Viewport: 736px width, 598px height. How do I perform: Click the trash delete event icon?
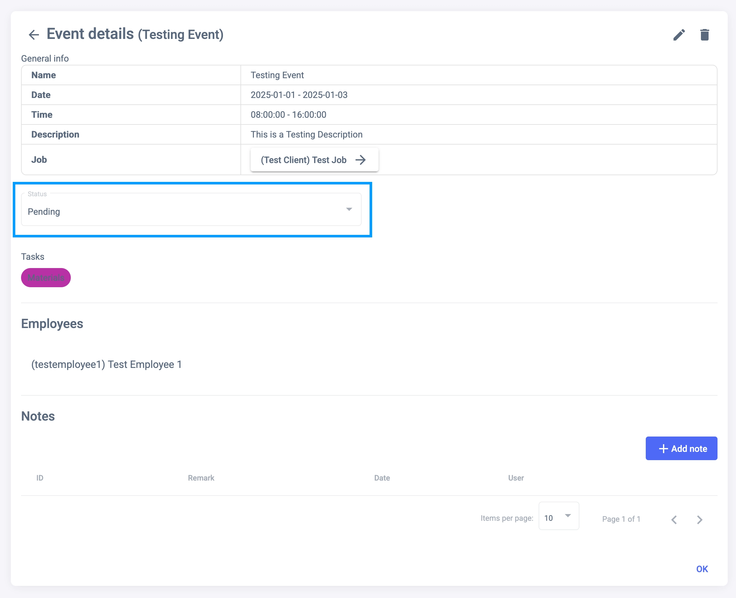coord(704,35)
